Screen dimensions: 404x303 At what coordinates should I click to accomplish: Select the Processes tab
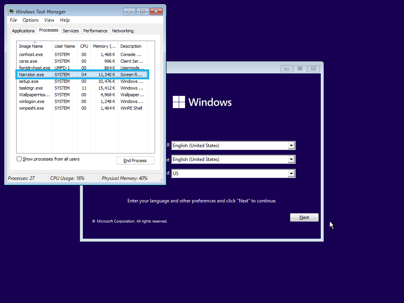click(49, 30)
